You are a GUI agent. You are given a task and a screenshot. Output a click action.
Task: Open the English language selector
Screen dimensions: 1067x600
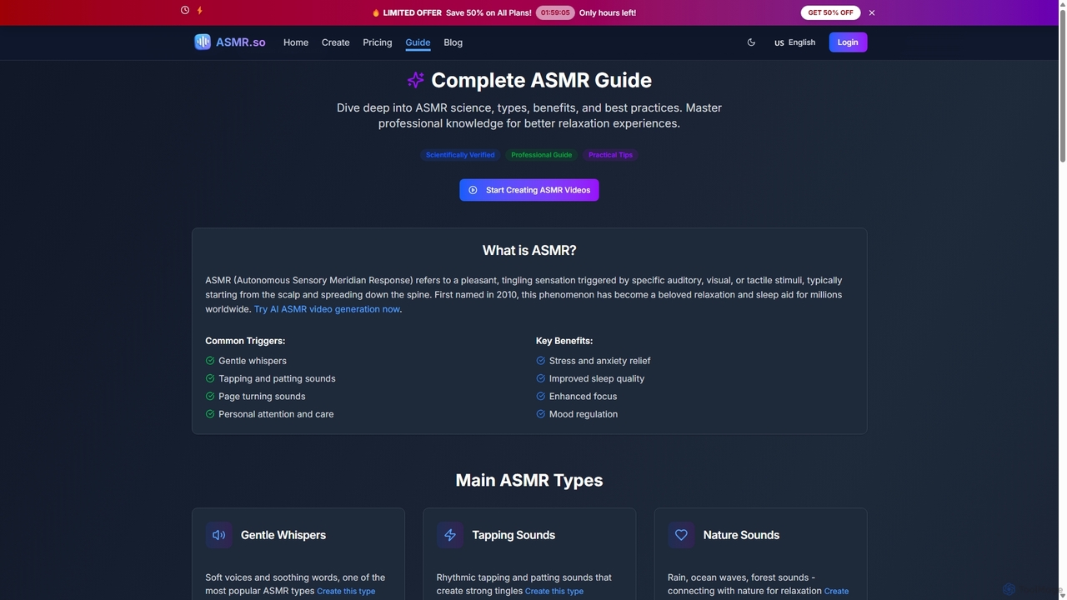(795, 42)
